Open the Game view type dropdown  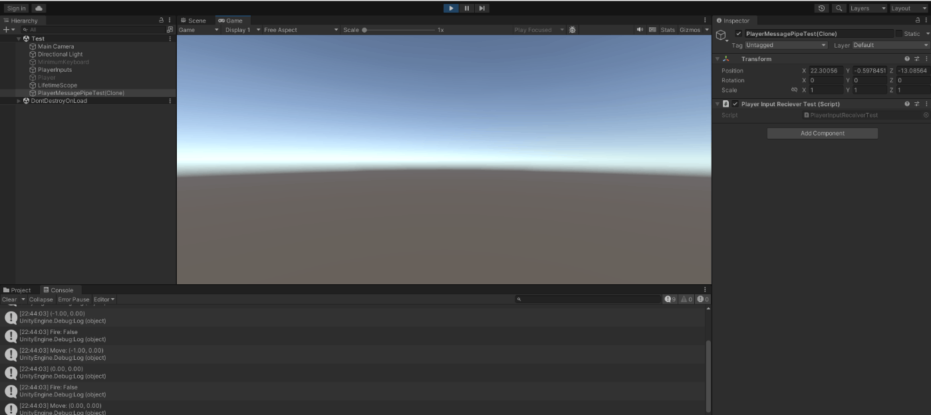pos(199,30)
